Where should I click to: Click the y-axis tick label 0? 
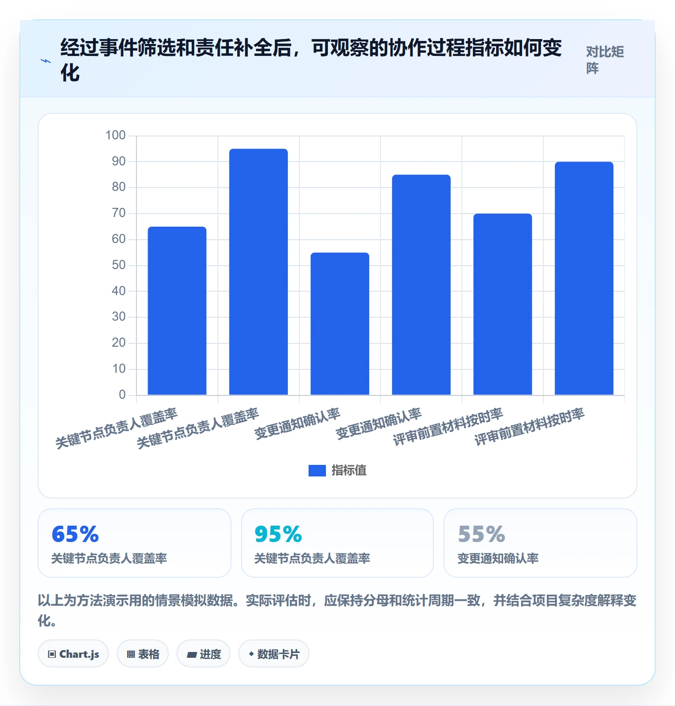(x=122, y=395)
